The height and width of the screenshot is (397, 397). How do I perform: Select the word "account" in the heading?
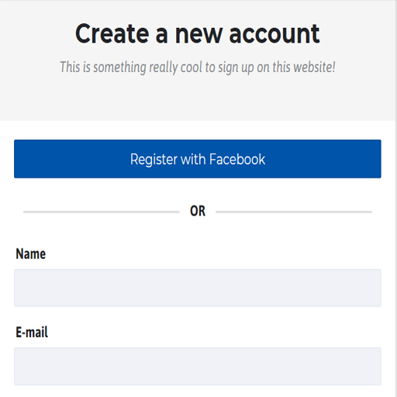[x=274, y=34]
